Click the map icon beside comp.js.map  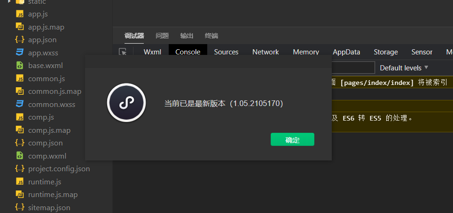point(19,130)
